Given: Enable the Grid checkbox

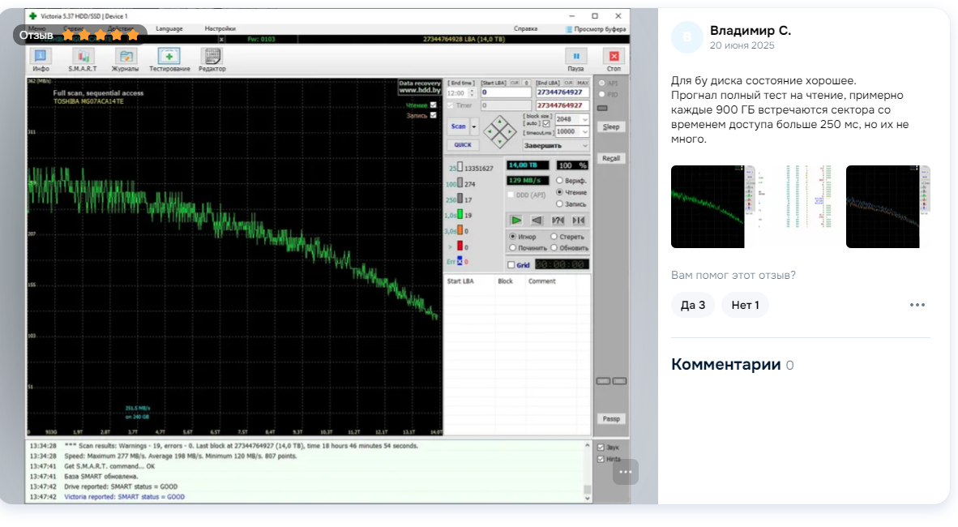Looking at the screenshot, I should tap(511, 265).
